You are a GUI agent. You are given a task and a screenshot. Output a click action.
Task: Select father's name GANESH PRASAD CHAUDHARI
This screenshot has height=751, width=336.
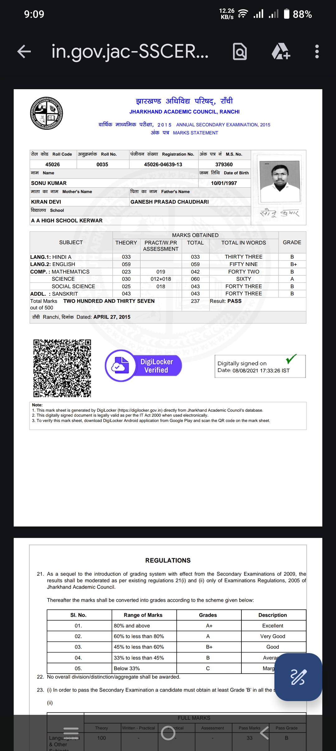coord(170,202)
